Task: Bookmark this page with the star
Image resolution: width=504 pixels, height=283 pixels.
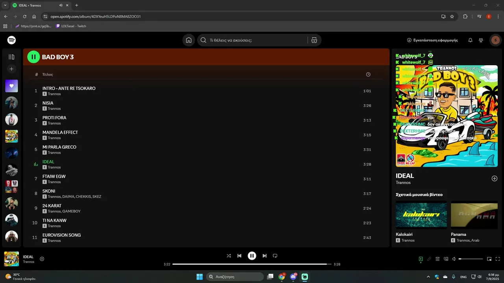Action: point(452,17)
